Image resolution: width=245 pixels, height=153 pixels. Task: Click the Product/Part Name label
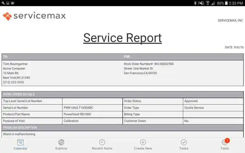click(16, 114)
